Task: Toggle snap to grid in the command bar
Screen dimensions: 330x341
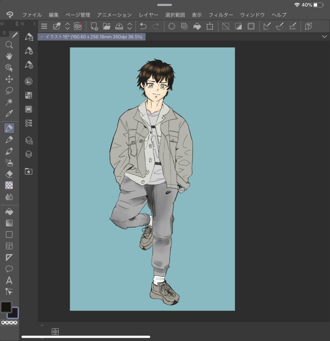Action: tap(292, 26)
